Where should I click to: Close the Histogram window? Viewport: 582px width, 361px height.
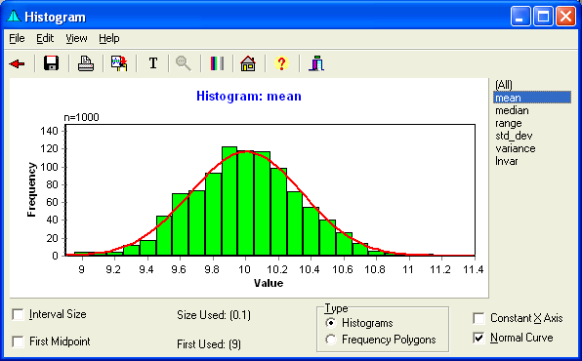[x=565, y=17]
